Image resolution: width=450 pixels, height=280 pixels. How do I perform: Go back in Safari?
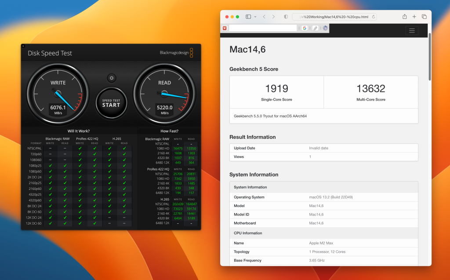pyautogui.click(x=264, y=17)
